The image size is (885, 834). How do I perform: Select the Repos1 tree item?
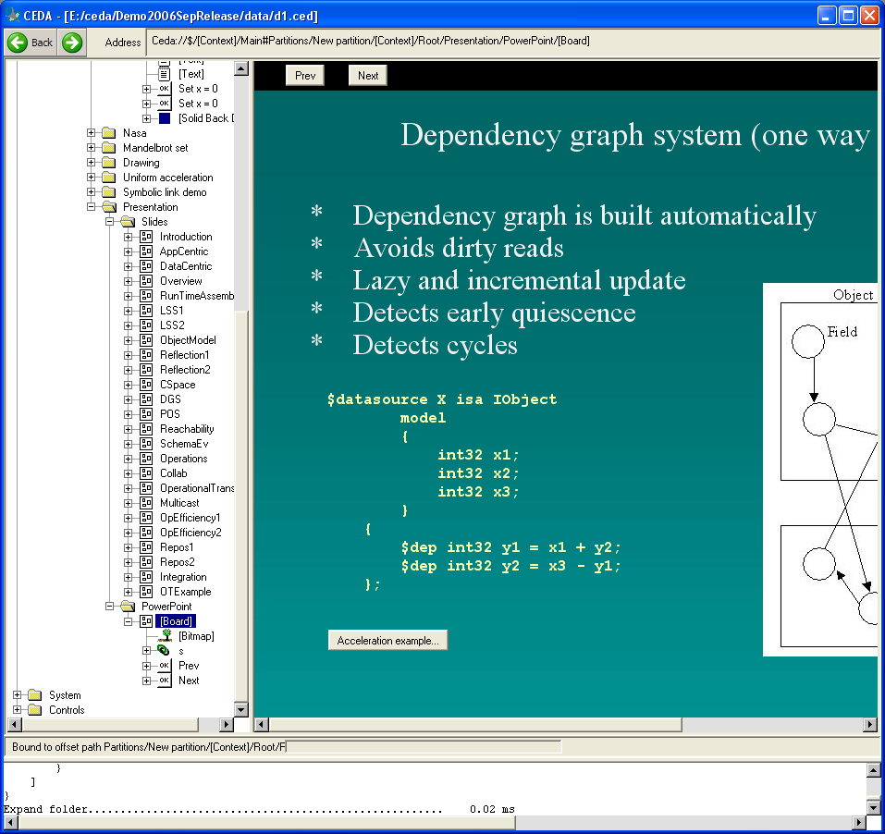pyautogui.click(x=177, y=547)
